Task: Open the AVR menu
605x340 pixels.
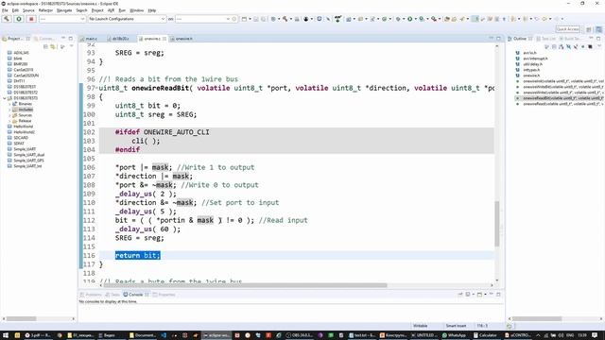Action: tap(111, 10)
